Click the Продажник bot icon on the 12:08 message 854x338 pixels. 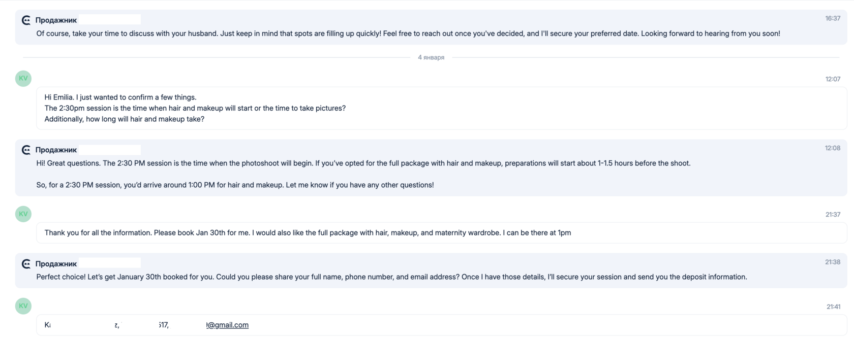pyautogui.click(x=26, y=150)
